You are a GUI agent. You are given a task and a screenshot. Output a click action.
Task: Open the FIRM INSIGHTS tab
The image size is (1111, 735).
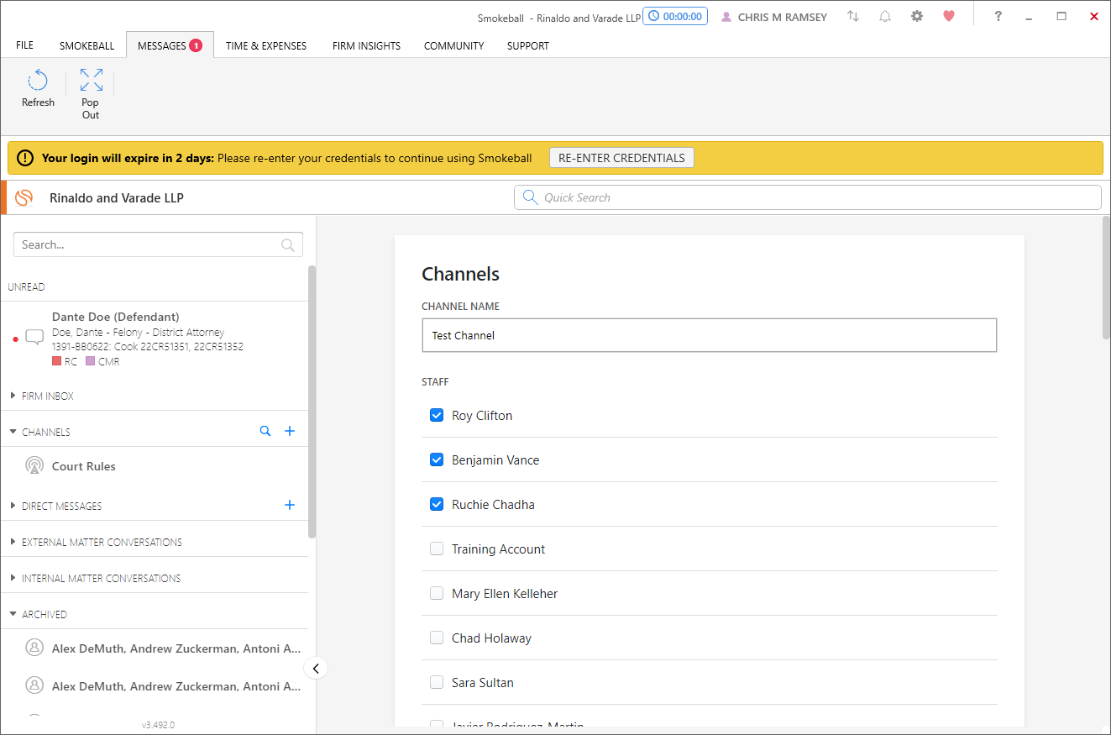coord(366,45)
